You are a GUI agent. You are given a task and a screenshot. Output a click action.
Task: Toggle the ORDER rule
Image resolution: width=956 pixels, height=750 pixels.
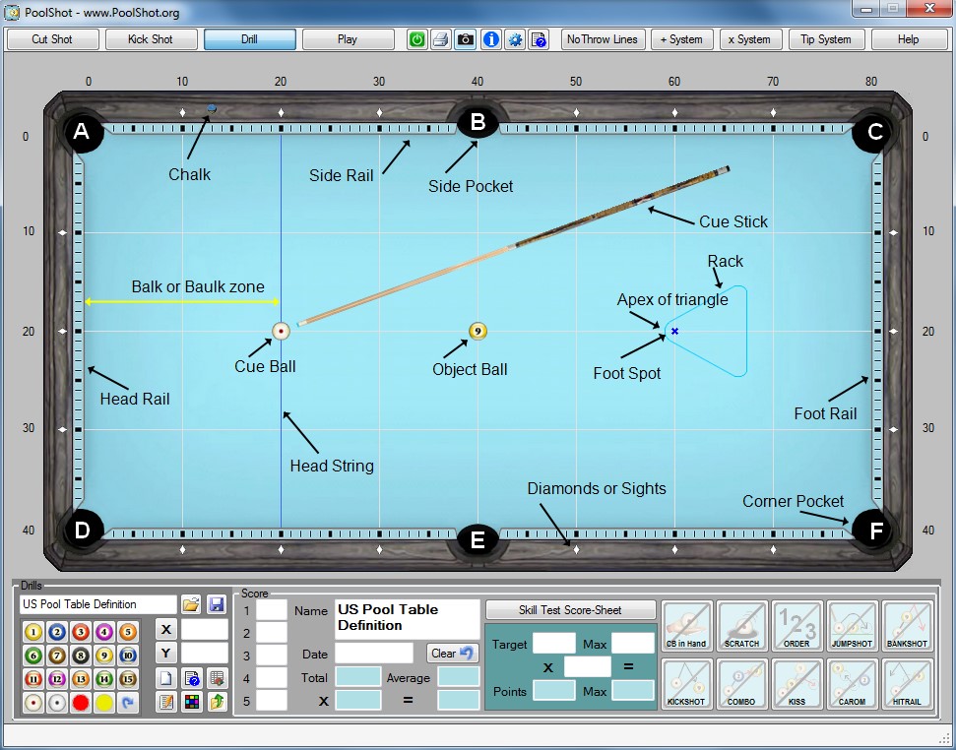pyautogui.click(x=797, y=626)
